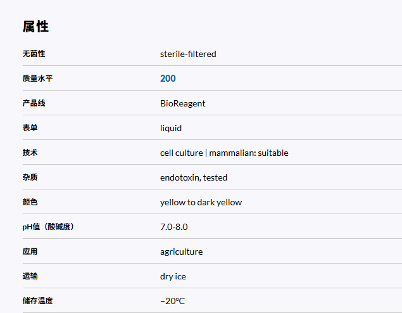This screenshot has width=402, height=313.
Task: Click the 技术 row label
Action: 30,153
